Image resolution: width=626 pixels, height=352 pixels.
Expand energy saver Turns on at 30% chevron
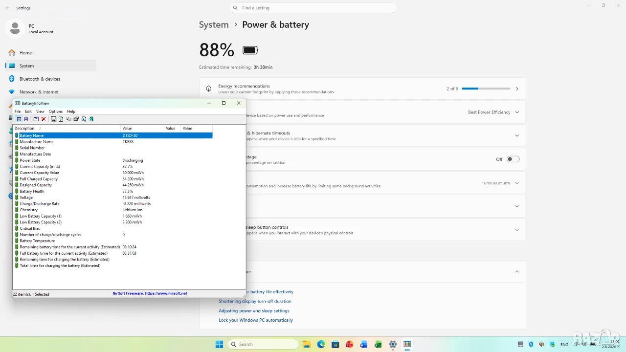pyautogui.click(x=517, y=183)
